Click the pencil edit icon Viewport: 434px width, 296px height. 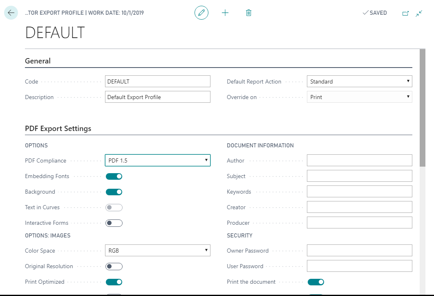201,13
